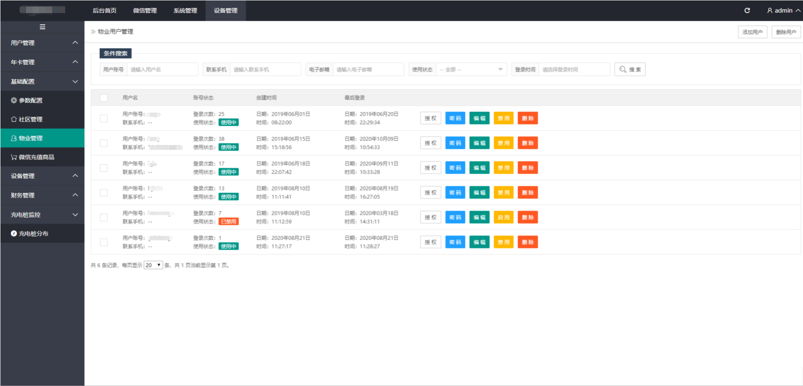Check the row with 登录次数 7
This screenshot has height=386, width=803.
pos(104,217)
